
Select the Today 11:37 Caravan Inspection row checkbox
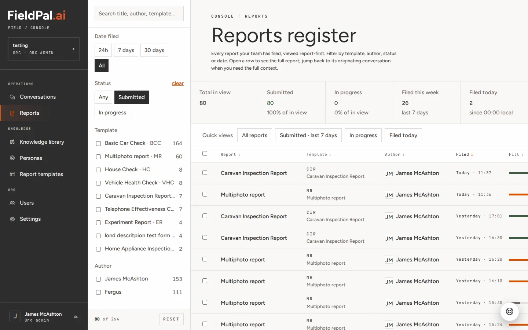pos(205,173)
